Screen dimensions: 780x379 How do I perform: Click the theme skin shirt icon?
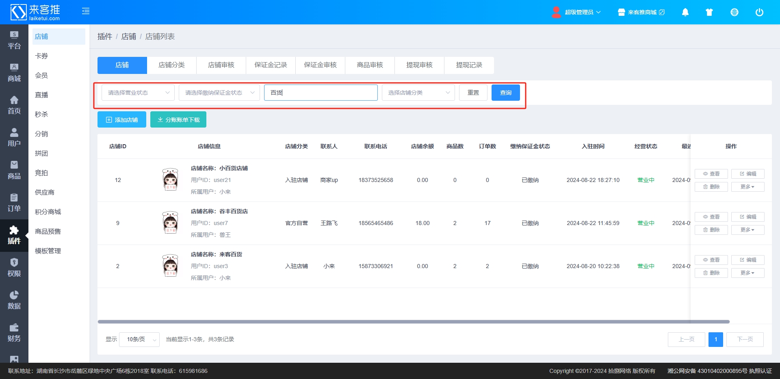tap(709, 12)
